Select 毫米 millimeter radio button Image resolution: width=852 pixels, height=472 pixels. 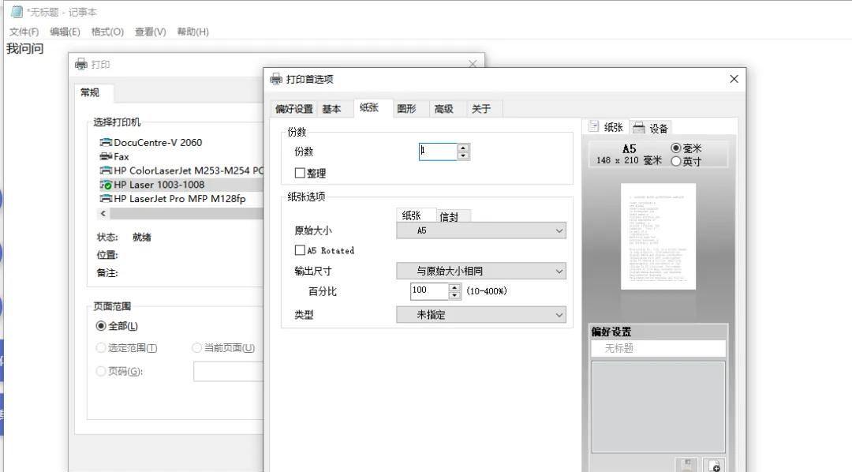tap(676, 148)
